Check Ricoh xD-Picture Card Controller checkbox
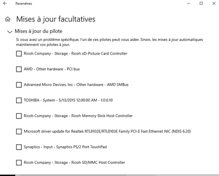Screen dimensions: 219x176 coord(19,54)
